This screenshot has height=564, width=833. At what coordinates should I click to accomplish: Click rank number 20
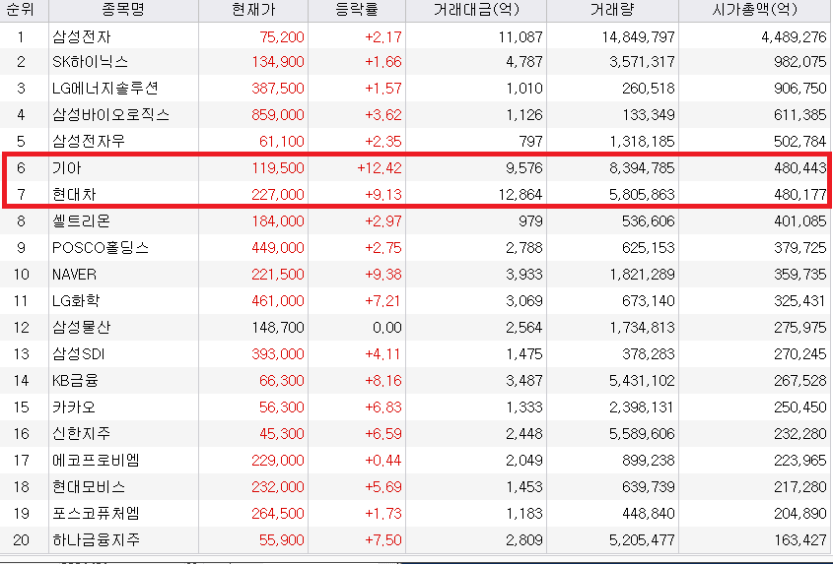tap(22, 540)
